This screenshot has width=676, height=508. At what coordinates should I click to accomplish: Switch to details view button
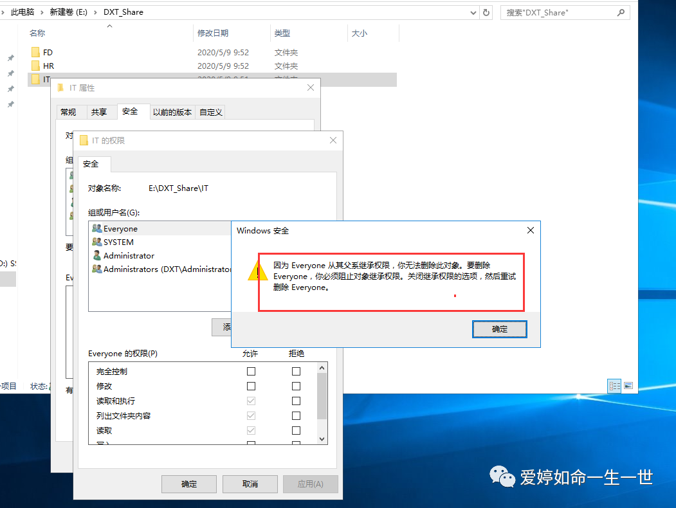(x=614, y=386)
